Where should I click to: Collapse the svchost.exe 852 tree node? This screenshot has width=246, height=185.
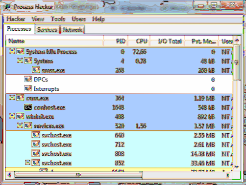tap(27, 163)
